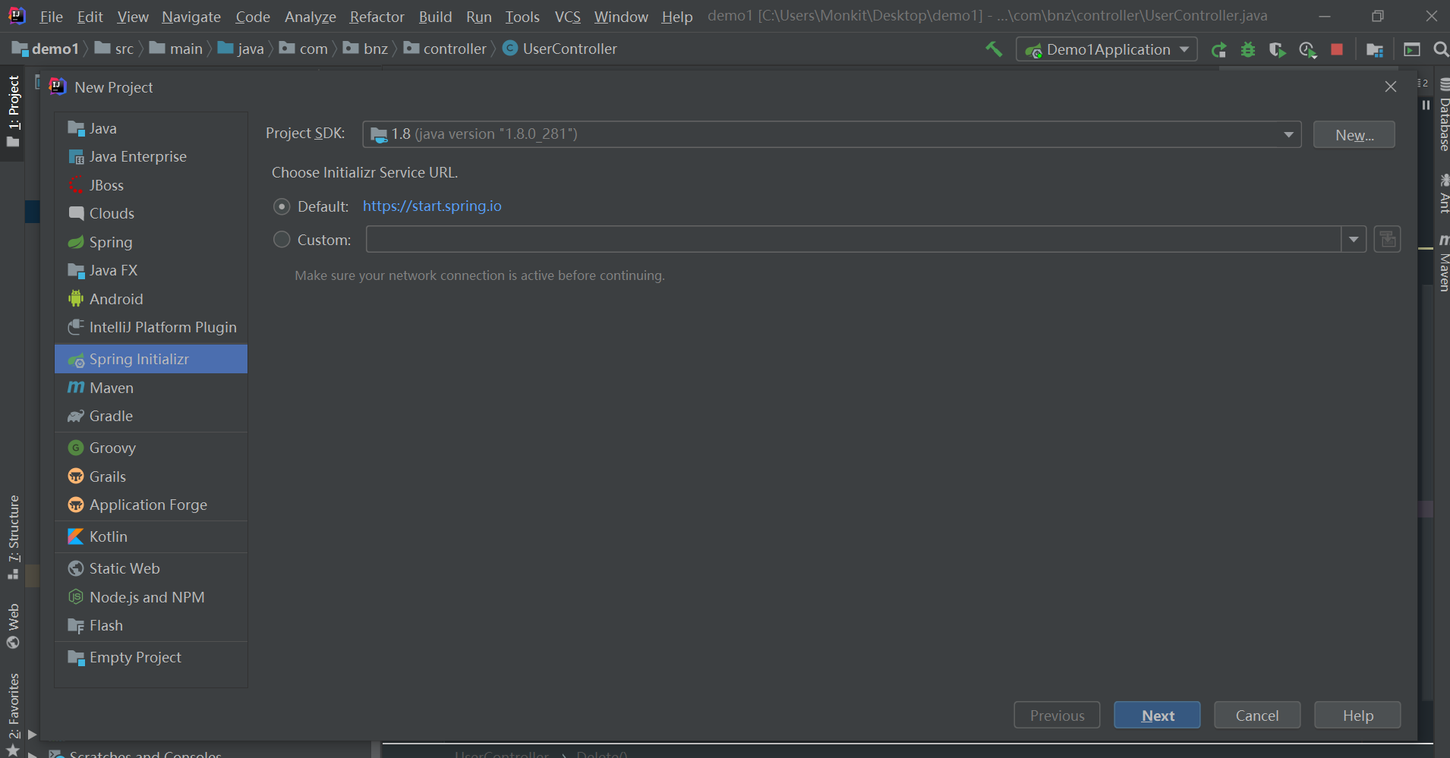The width and height of the screenshot is (1450, 758).
Task: Choose Flash project type
Action: pos(151,625)
